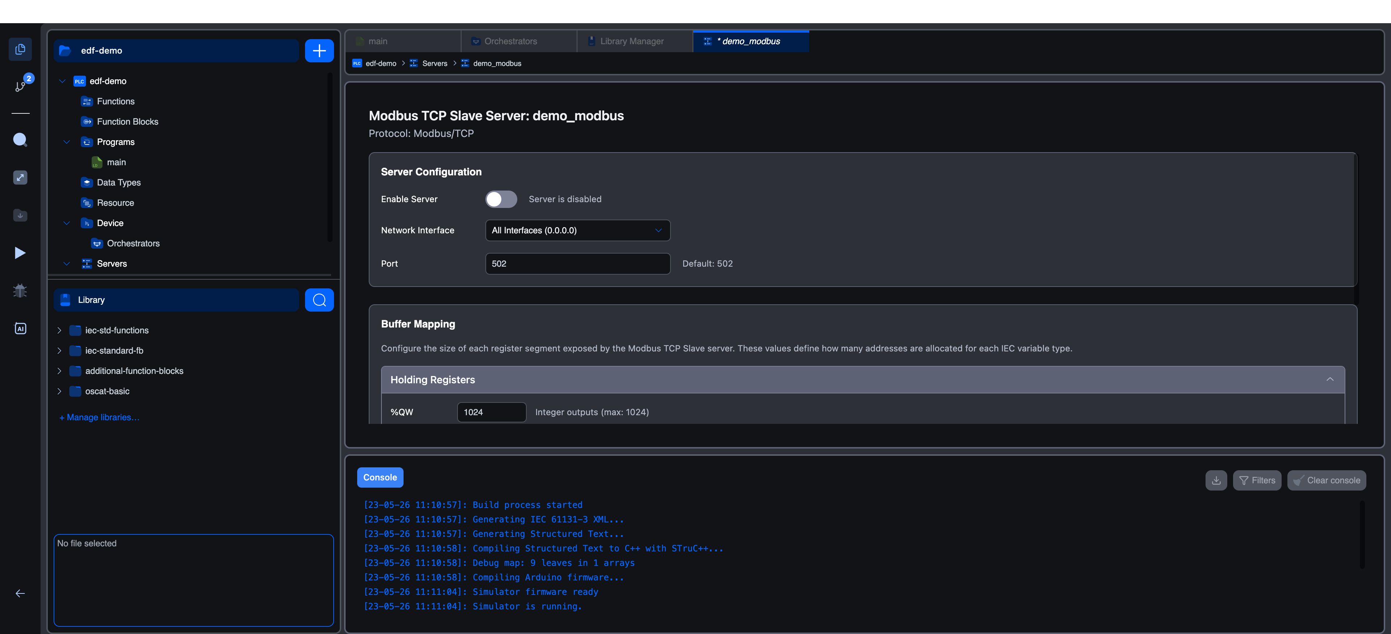Collapse the Servers tree node

pyautogui.click(x=67, y=263)
